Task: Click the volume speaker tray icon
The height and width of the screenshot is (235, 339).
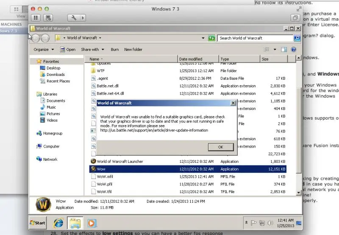Action: 270,223
